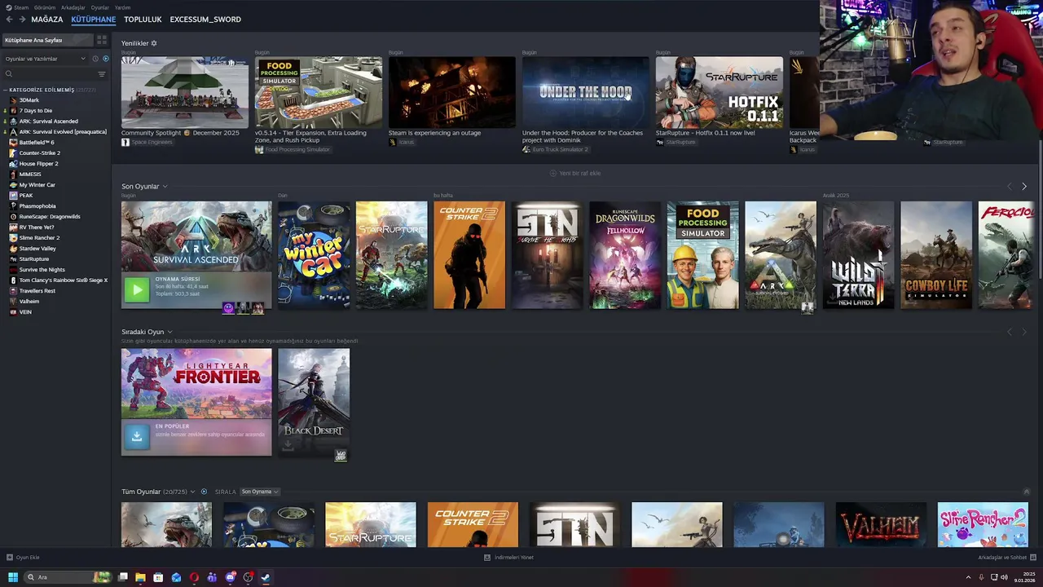Select House Flipper 2 in the sidebar
This screenshot has width=1043, height=587.
38,164
